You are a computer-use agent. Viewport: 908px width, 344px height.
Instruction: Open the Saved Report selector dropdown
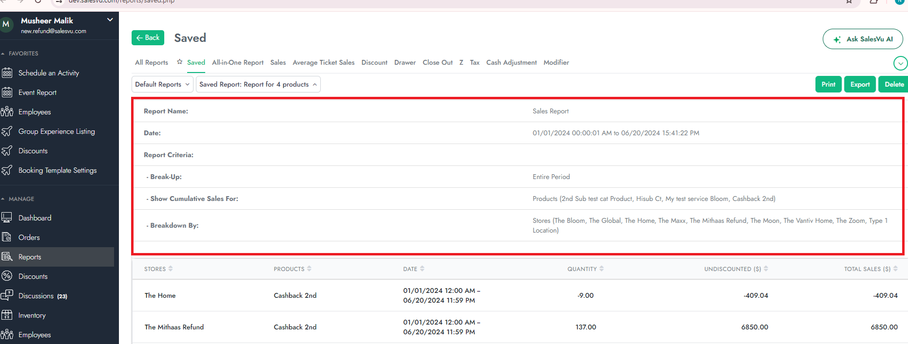point(258,84)
